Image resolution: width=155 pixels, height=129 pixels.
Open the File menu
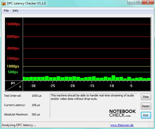6,11
